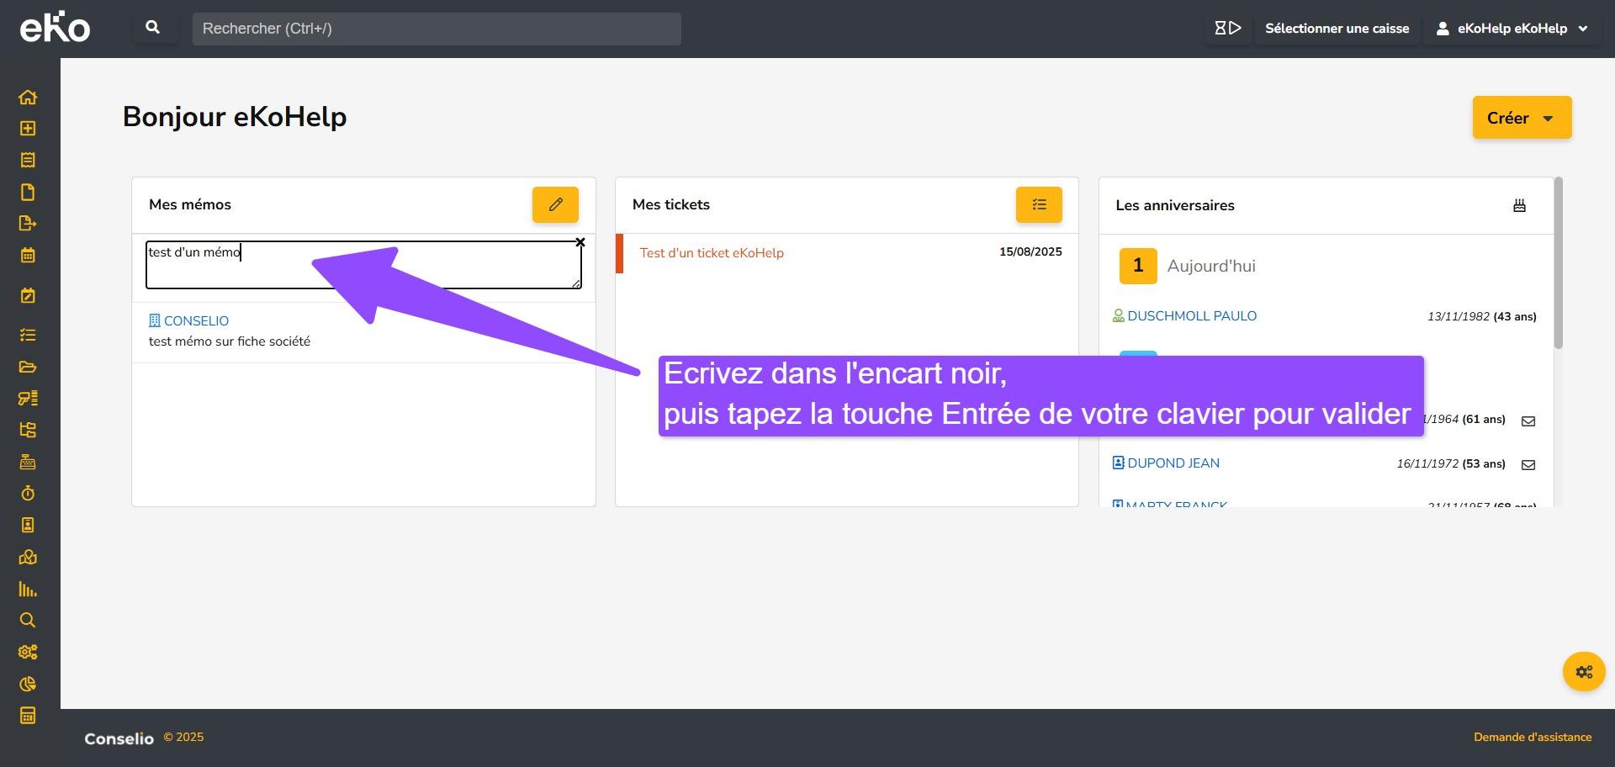Expand the Créer dropdown button
This screenshot has width=1615, height=767.
pyautogui.click(x=1521, y=118)
